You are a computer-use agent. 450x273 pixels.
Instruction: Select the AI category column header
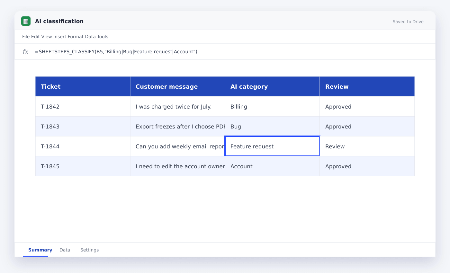click(x=272, y=86)
